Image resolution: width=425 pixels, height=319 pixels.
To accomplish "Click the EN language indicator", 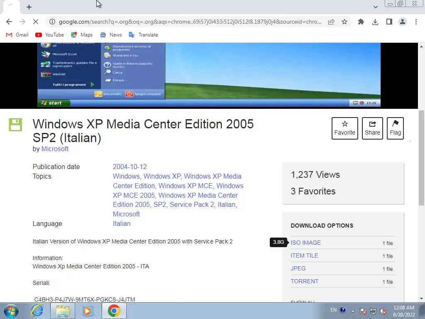I will pyautogui.click(x=333, y=310).
